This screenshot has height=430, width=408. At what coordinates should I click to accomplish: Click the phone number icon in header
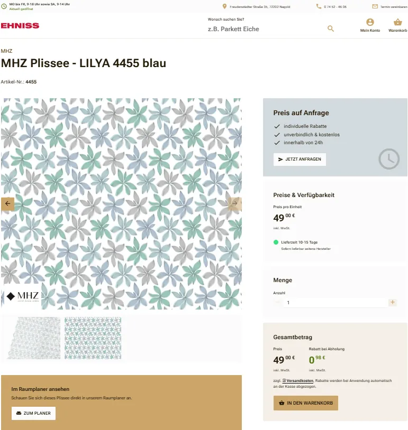(319, 6)
